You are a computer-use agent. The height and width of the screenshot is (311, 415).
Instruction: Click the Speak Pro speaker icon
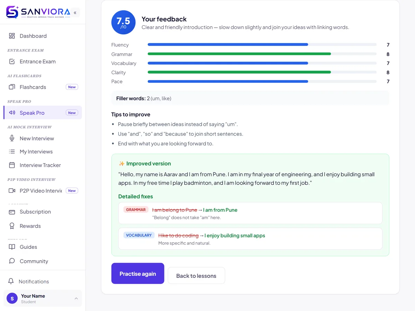[x=12, y=113]
